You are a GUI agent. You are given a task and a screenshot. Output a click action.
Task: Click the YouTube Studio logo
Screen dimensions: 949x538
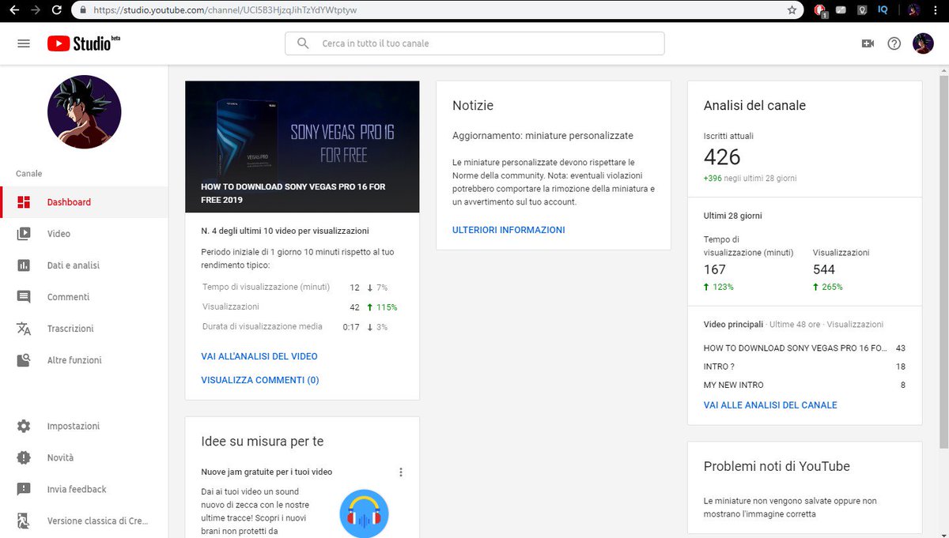[83, 43]
